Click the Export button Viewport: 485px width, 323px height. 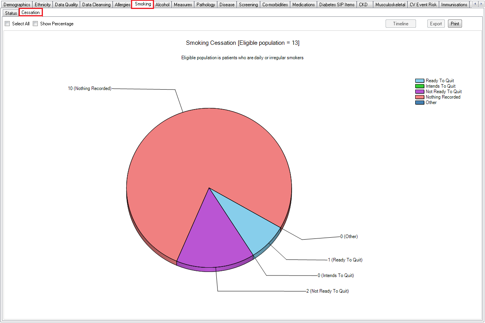(436, 24)
